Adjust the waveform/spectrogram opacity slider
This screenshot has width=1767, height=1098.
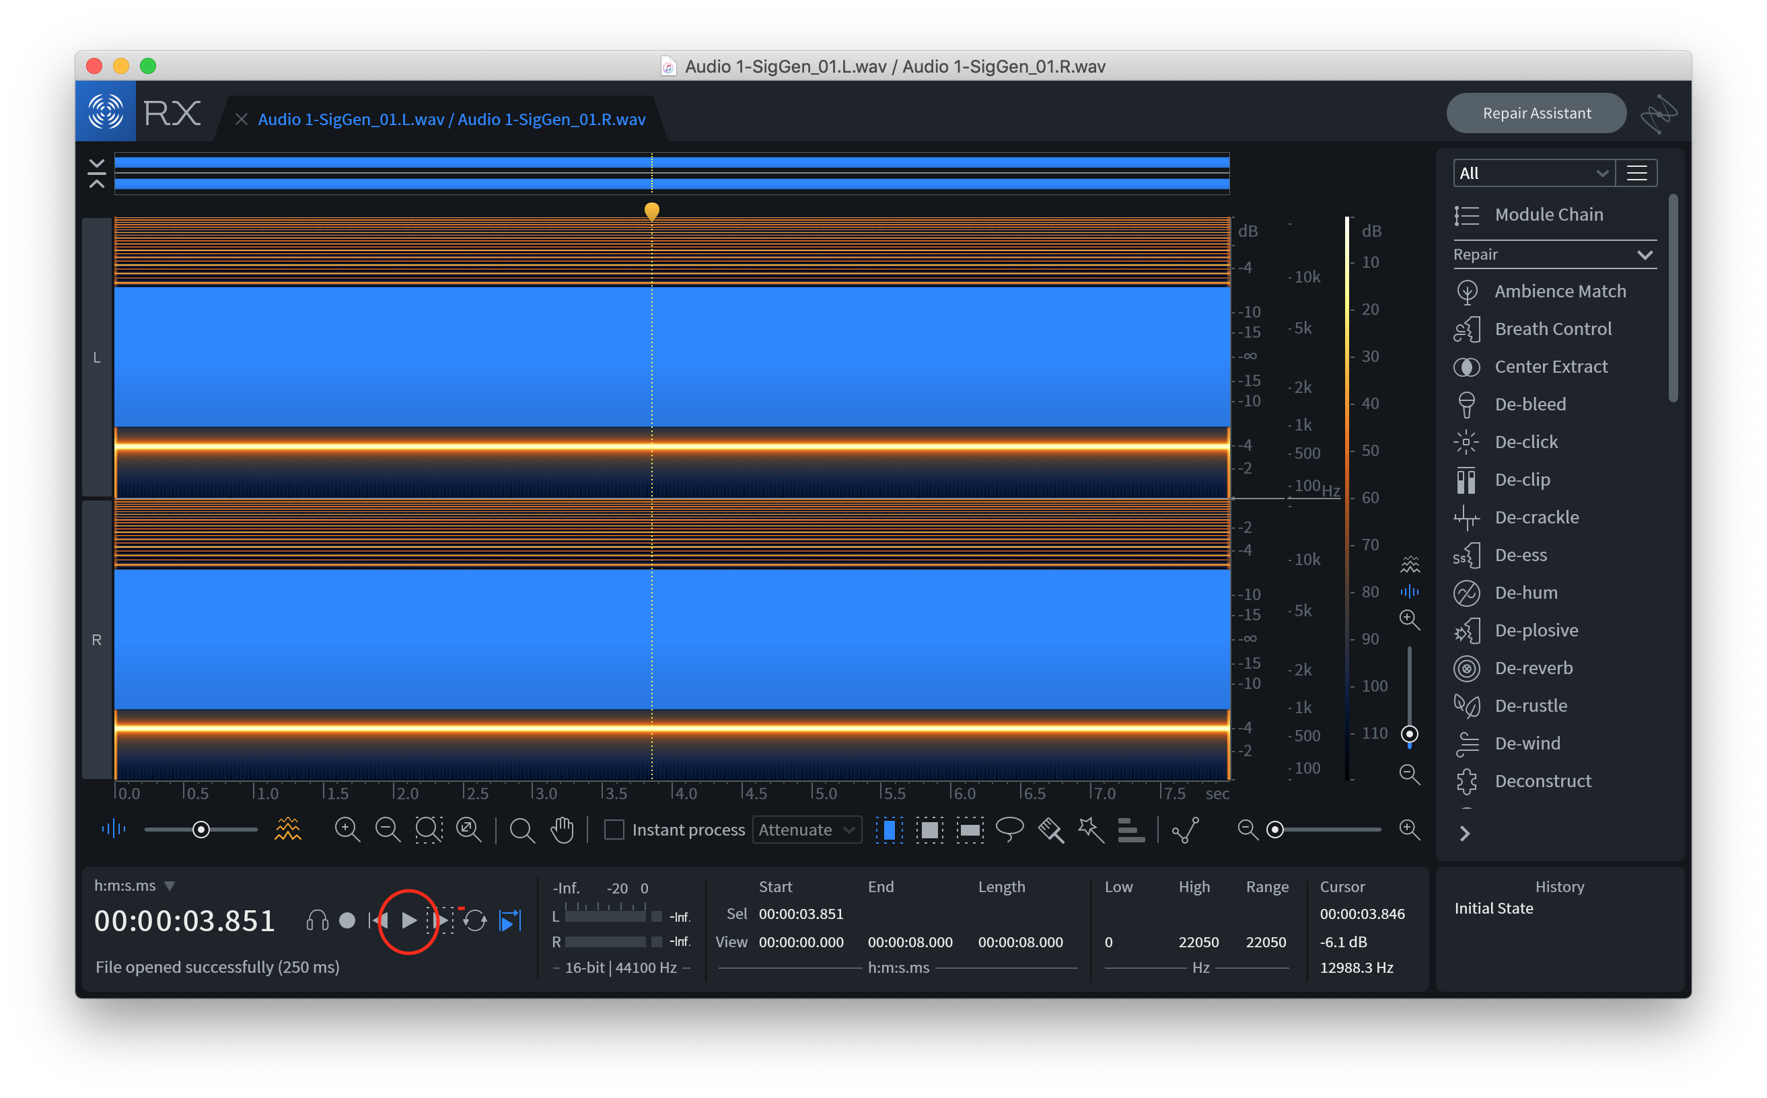point(201,830)
